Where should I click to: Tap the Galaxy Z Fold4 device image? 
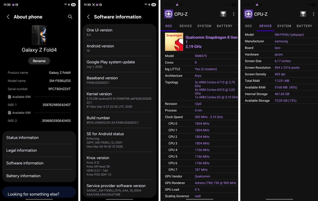pyautogui.click(x=39, y=35)
